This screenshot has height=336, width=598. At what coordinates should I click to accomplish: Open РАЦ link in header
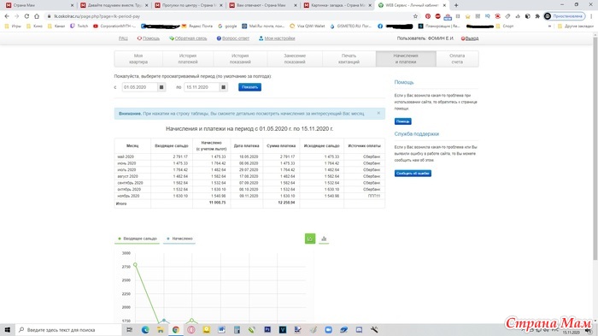(x=123, y=38)
